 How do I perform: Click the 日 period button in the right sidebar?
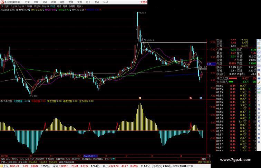click(259, 117)
